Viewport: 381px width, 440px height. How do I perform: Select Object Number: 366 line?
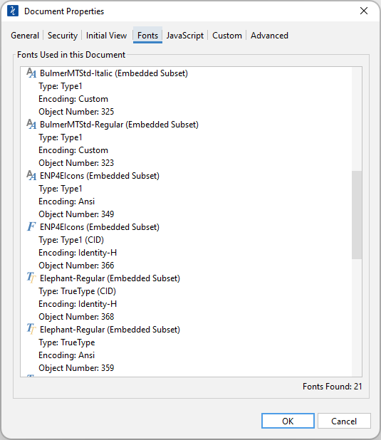[76, 266]
